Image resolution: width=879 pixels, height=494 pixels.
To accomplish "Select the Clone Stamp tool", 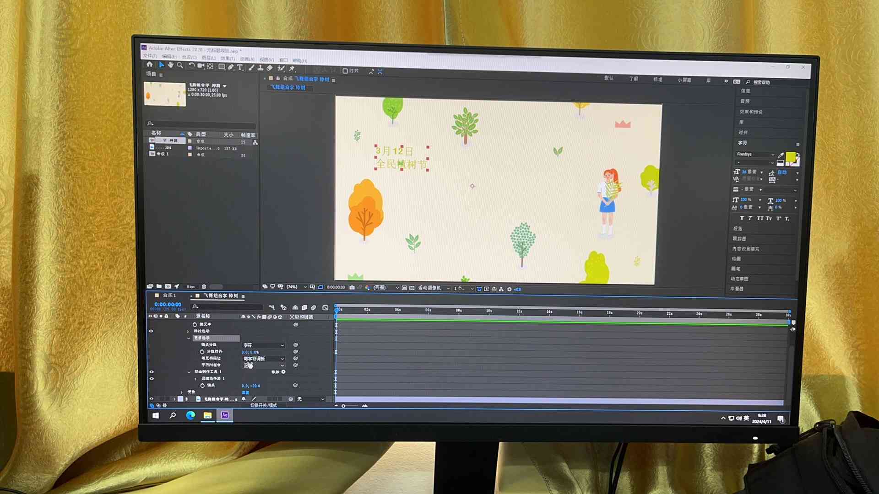I will pos(260,68).
